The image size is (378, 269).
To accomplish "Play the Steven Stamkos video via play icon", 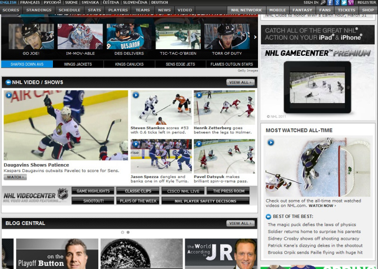I will (136, 95).
